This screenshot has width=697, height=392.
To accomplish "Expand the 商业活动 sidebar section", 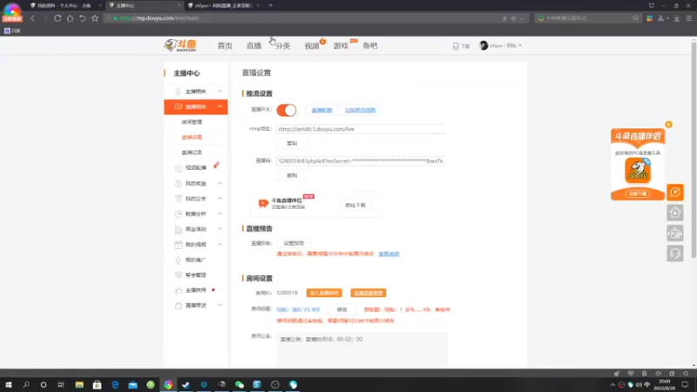I will [220, 229].
